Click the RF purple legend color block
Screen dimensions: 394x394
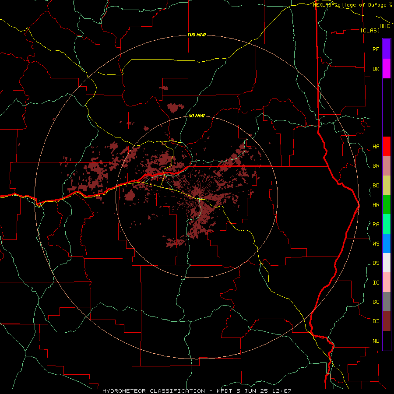(x=387, y=49)
